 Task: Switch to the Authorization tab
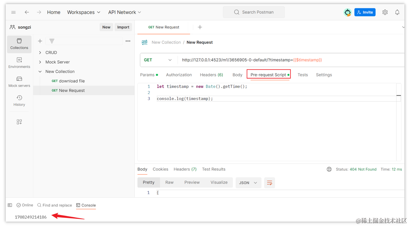point(179,75)
